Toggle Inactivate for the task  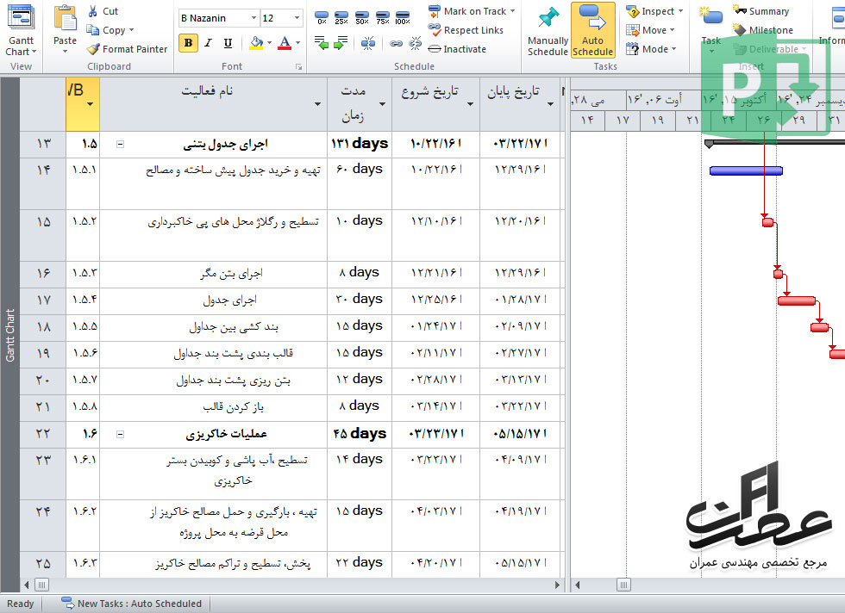(x=457, y=49)
